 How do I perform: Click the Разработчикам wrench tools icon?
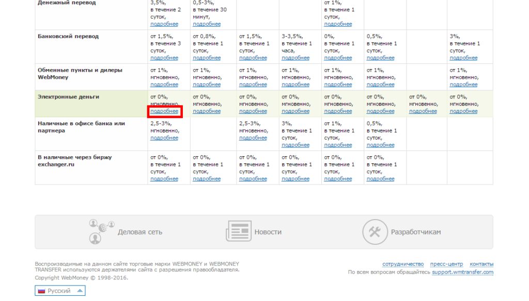374,231
